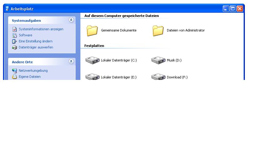The image size is (253, 155).
Task: Go to Eigene Dateien link
Action: click(x=30, y=77)
